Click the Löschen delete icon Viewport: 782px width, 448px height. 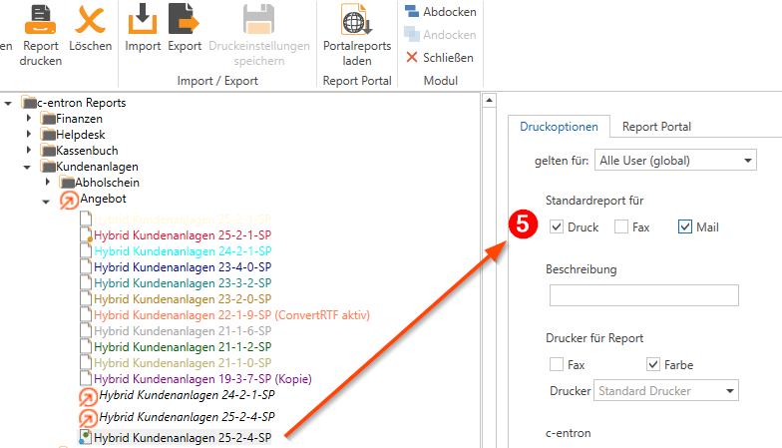tap(90, 20)
